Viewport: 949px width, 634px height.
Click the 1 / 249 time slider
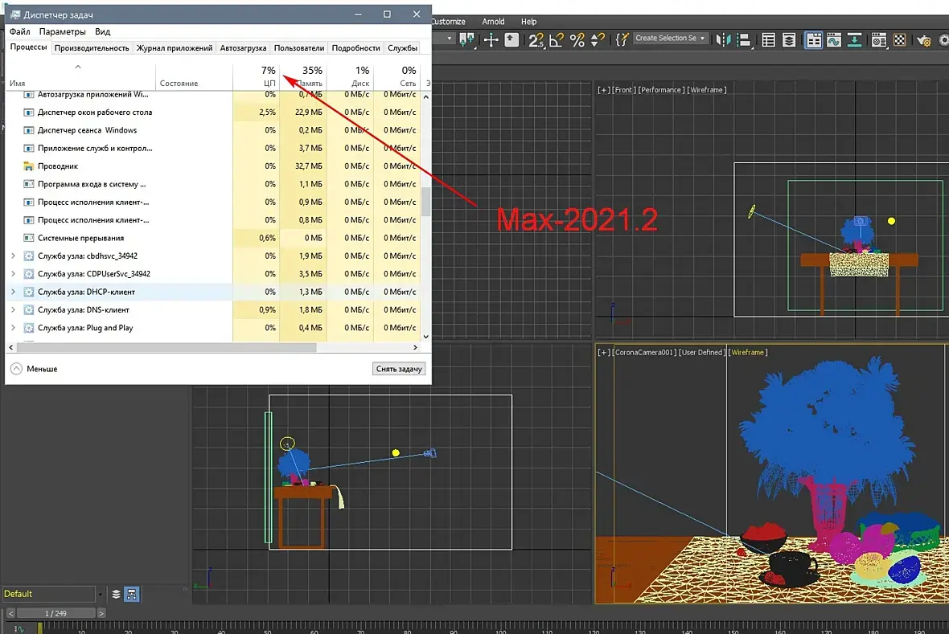[55, 613]
